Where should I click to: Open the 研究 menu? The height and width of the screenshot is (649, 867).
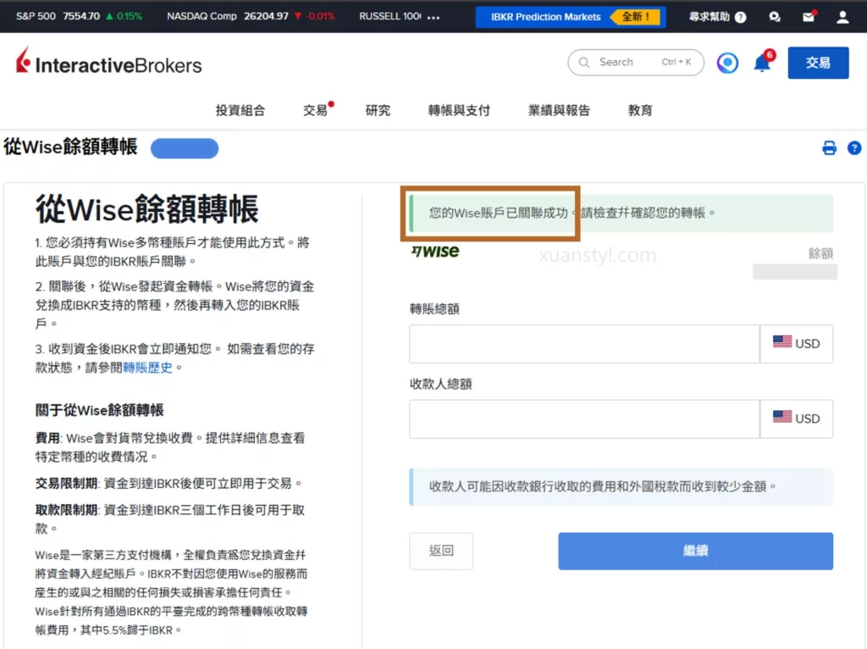378,110
